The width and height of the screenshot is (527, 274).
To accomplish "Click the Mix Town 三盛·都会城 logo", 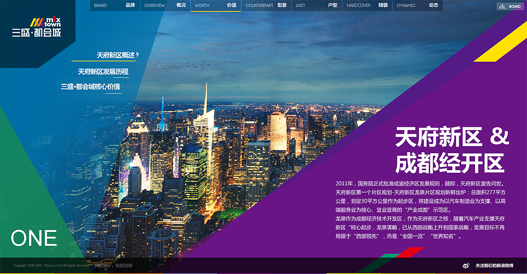I will (x=37, y=27).
